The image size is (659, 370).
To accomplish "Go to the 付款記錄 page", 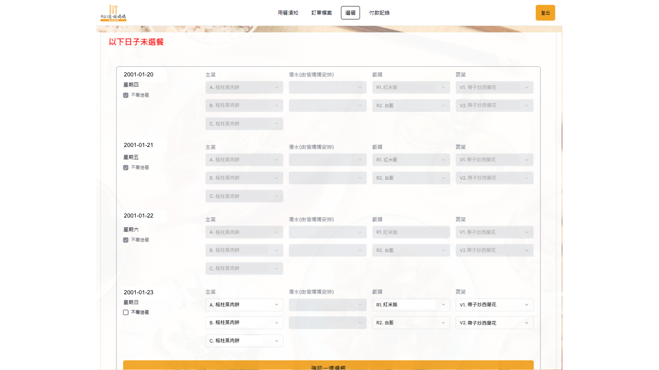I will [x=379, y=13].
